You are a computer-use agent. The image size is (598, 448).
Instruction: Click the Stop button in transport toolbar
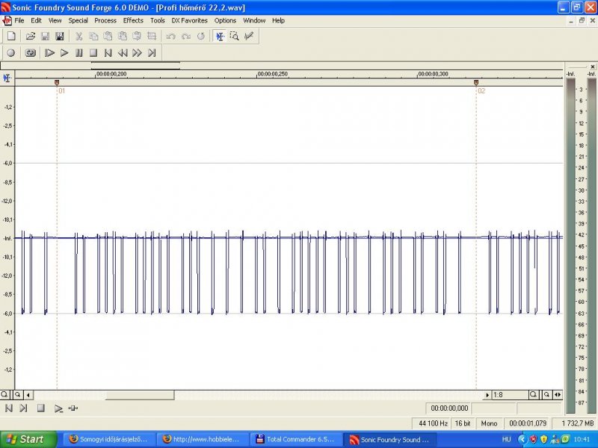93,53
